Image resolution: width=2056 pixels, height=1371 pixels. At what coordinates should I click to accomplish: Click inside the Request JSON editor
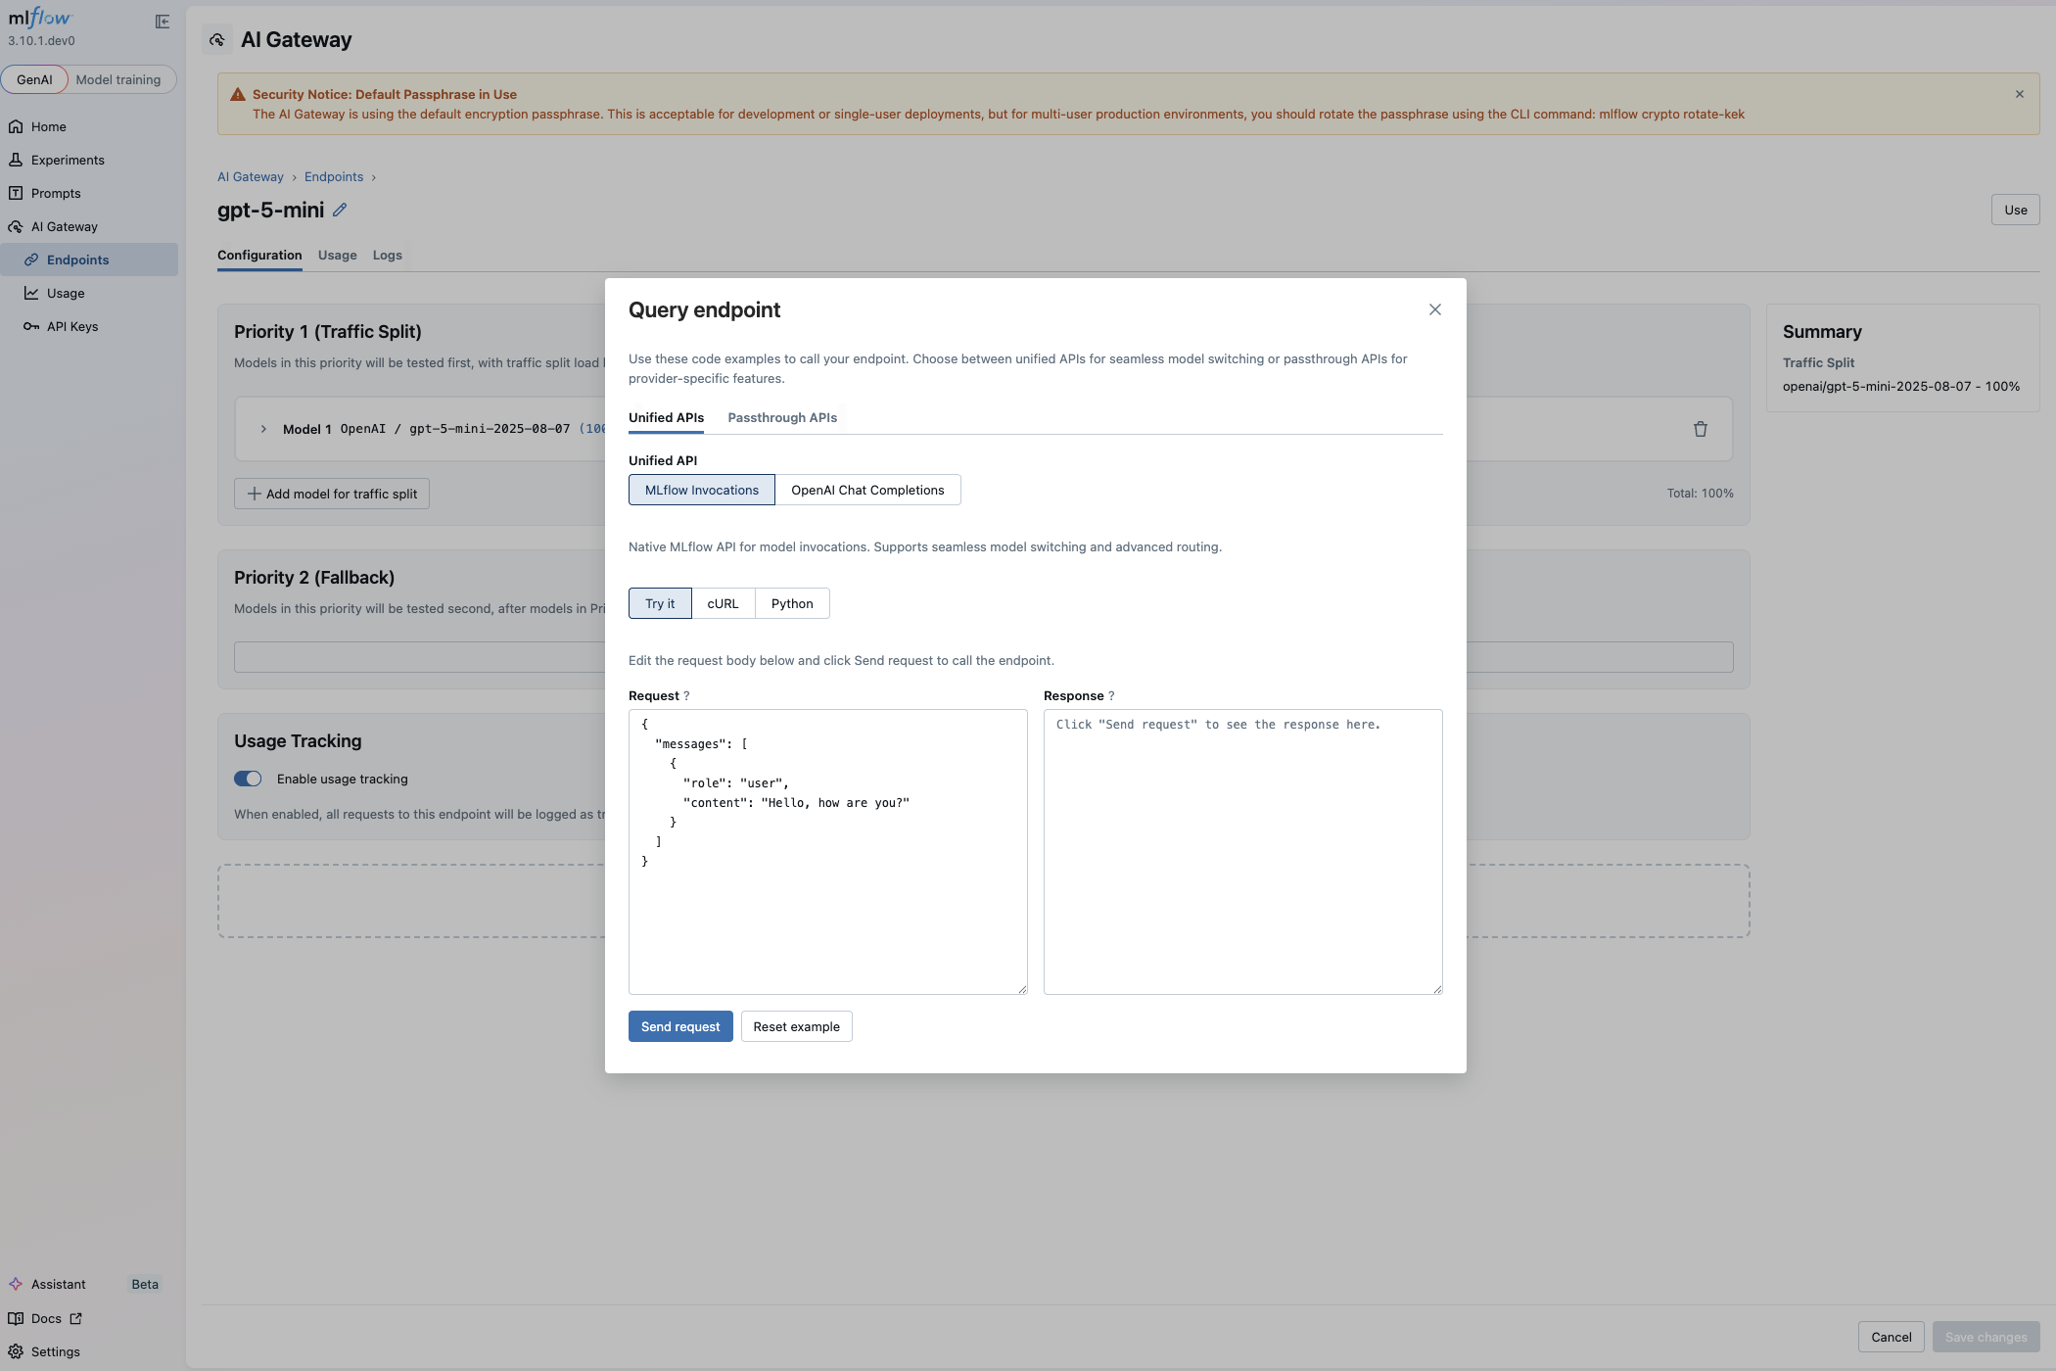(x=827, y=852)
